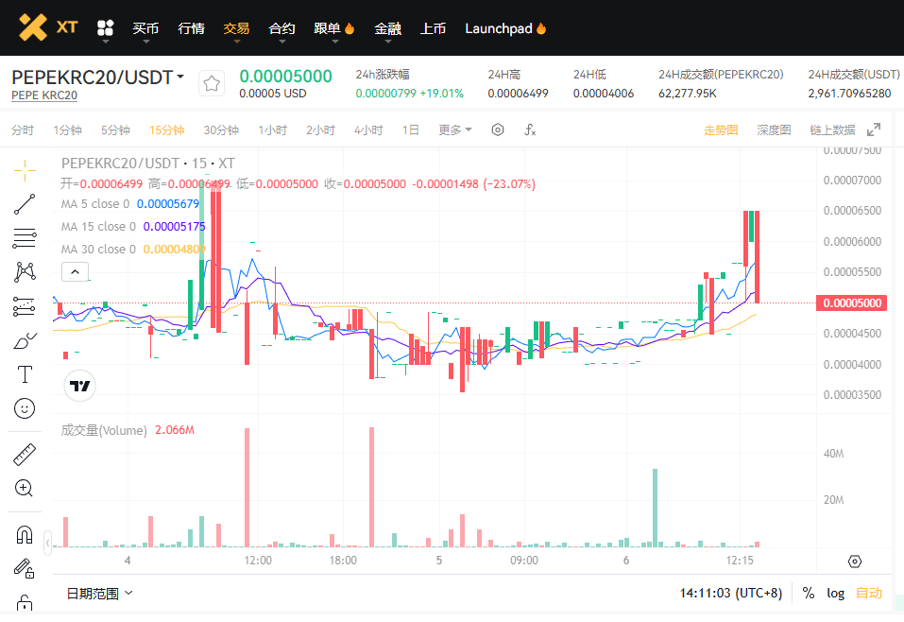
Task: Click the zoom in magnifier tool
Action: [26, 489]
